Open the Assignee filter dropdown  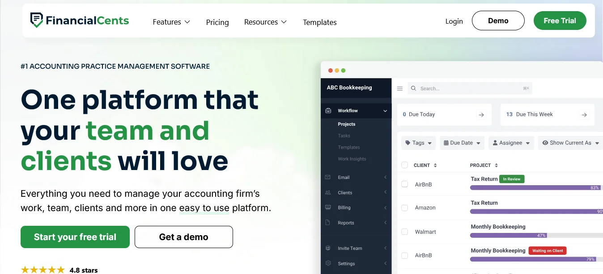pos(511,143)
